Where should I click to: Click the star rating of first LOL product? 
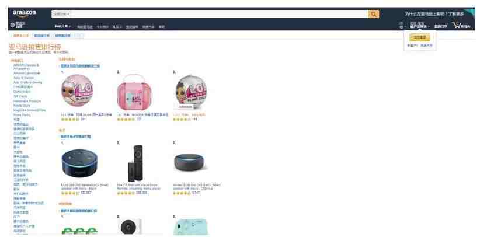pos(70,120)
